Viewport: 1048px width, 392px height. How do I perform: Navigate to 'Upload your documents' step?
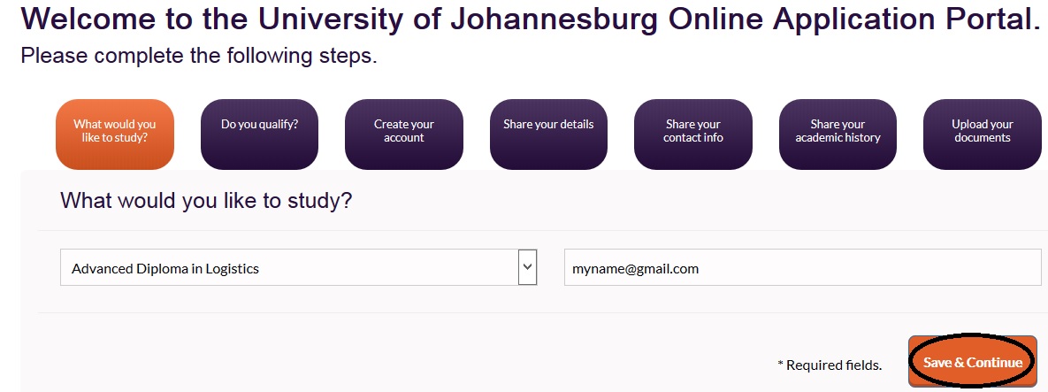(982, 134)
